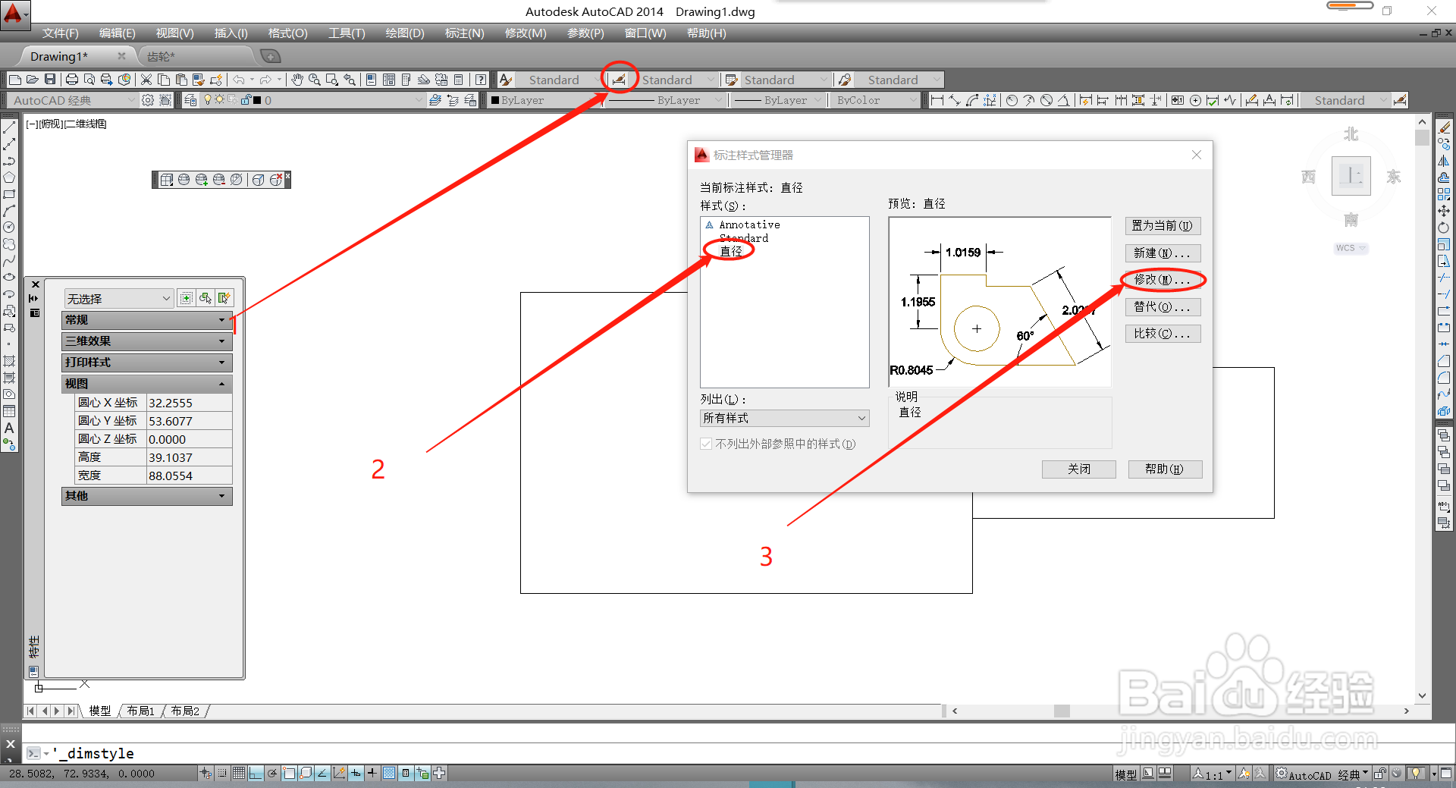The width and height of the screenshot is (1456, 788).
Task: Activate the Pan hand tool
Action: tap(297, 80)
